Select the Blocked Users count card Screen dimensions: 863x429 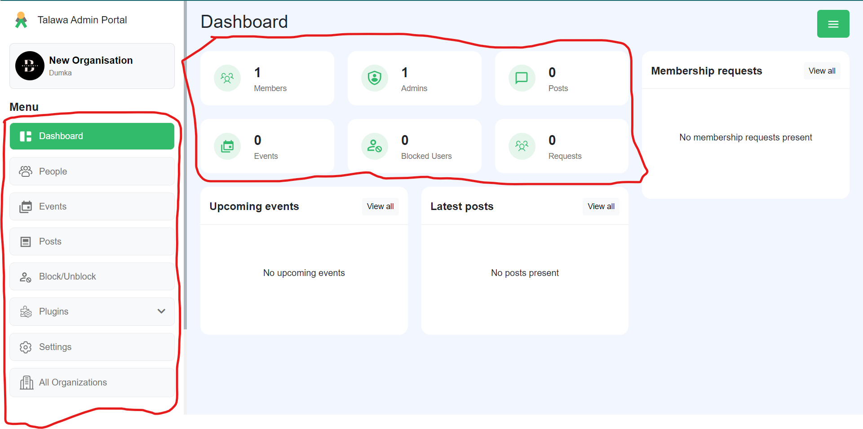(414, 146)
